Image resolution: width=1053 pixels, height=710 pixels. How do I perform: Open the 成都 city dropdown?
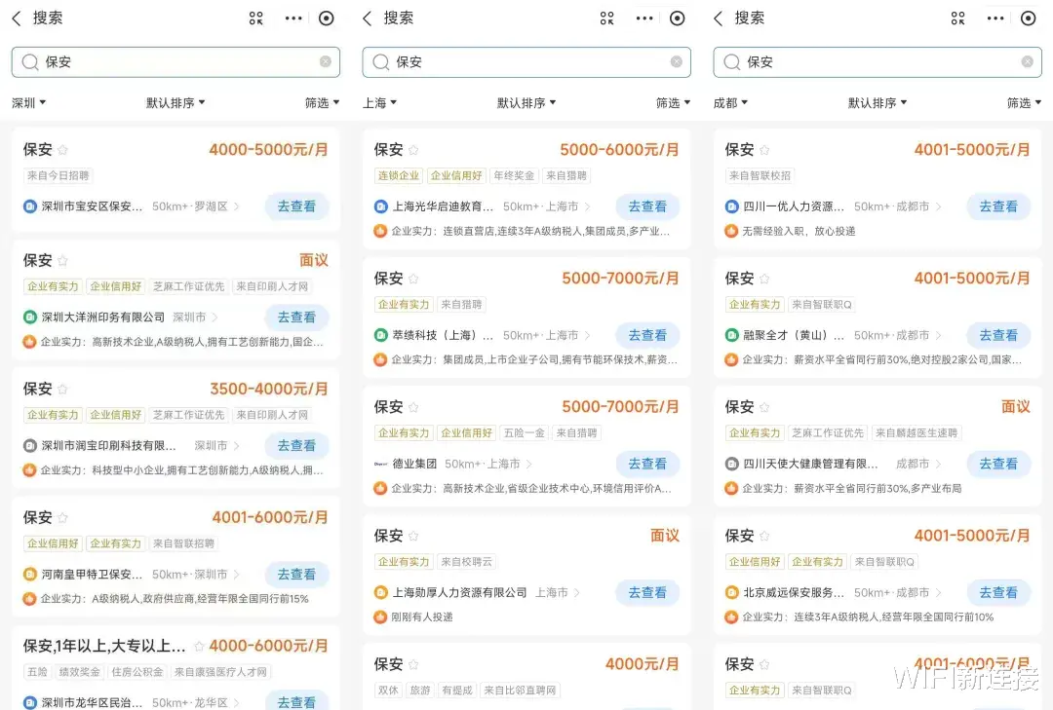[x=730, y=102]
